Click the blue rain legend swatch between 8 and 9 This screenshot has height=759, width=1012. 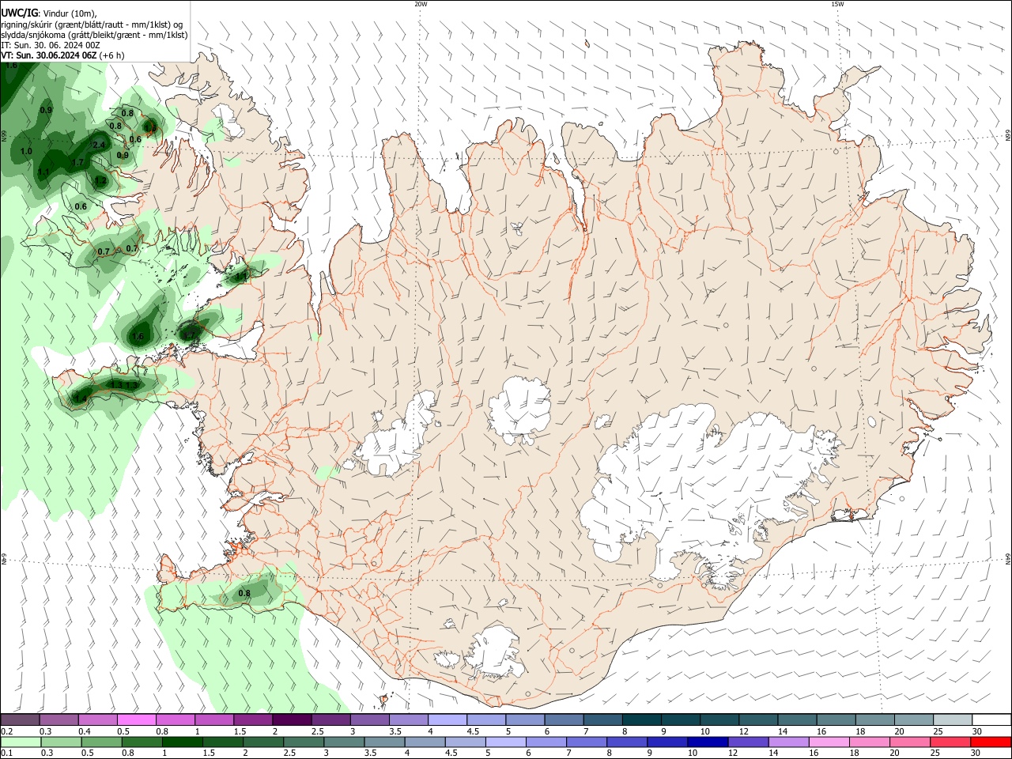click(626, 742)
